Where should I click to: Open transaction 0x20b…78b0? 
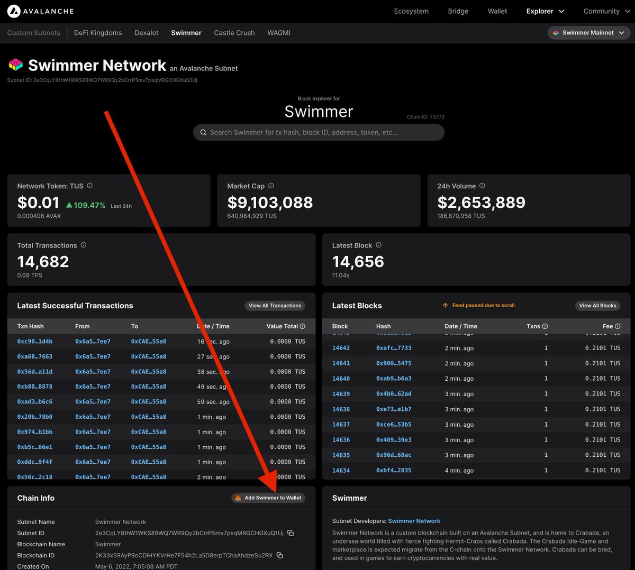(35, 417)
